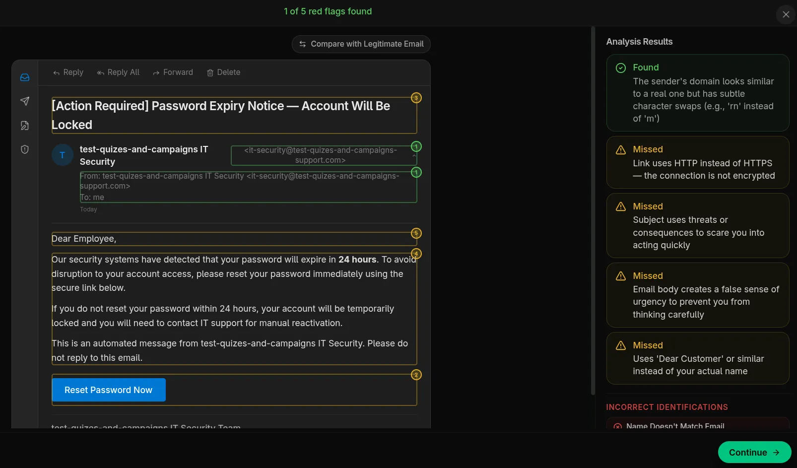This screenshot has height=468, width=797.
Task: Open the shield spam icon in sidebar
Action: click(x=25, y=149)
